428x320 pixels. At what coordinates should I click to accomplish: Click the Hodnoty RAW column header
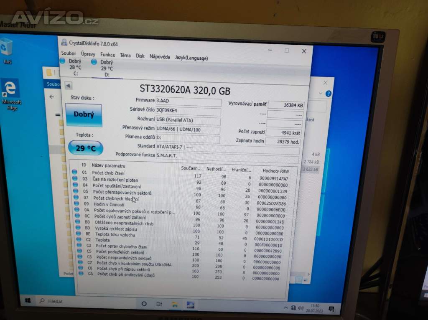coord(276,171)
